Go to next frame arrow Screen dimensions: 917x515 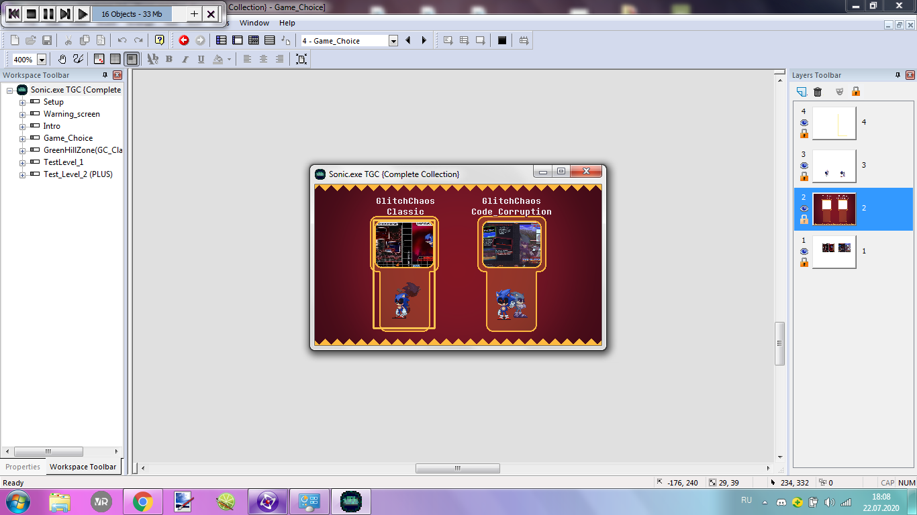pos(424,40)
